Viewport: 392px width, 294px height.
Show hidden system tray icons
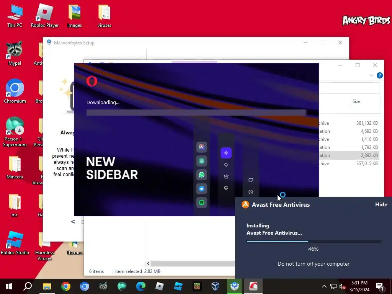pyautogui.click(x=324, y=286)
